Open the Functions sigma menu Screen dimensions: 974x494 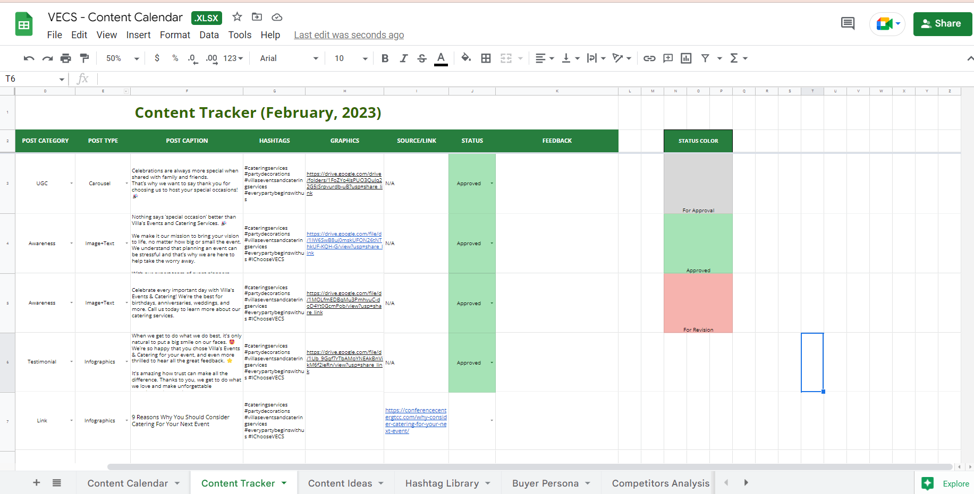739,58
